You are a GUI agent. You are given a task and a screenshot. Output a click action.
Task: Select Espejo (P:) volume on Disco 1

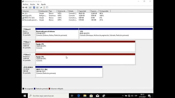(85, 46)
